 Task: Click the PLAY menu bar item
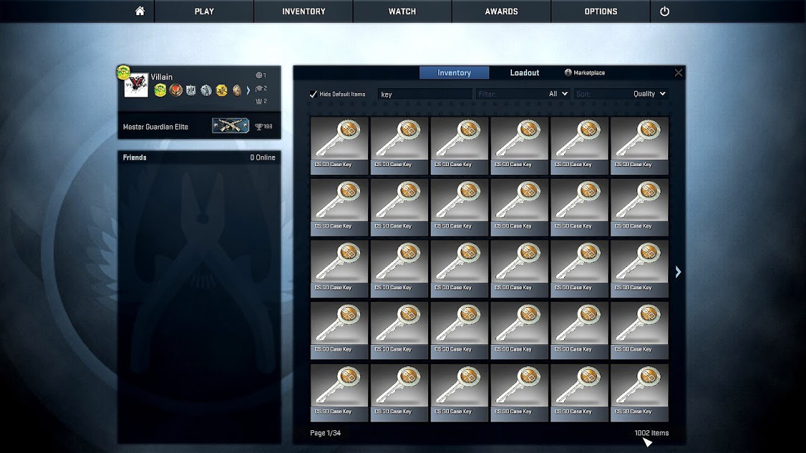203,11
